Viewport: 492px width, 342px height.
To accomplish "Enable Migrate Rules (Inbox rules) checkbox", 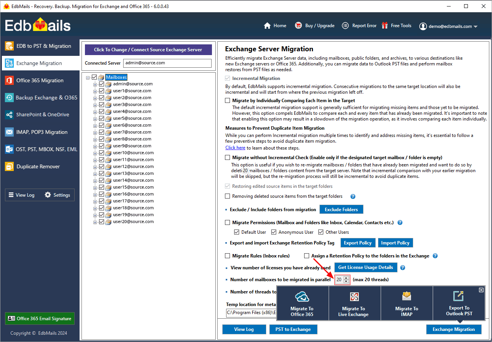I will point(228,256).
